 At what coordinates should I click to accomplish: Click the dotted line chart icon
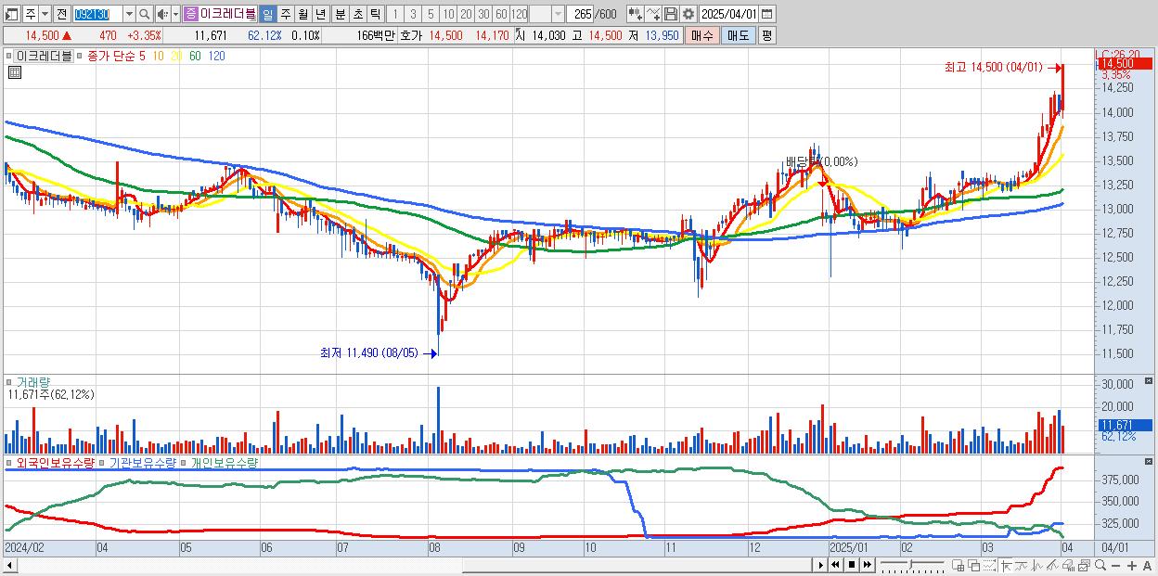coord(989,566)
